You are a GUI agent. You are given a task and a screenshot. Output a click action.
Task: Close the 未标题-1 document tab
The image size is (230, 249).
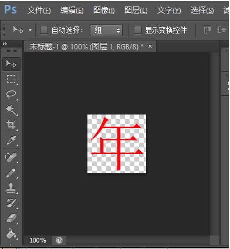click(x=150, y=46)
